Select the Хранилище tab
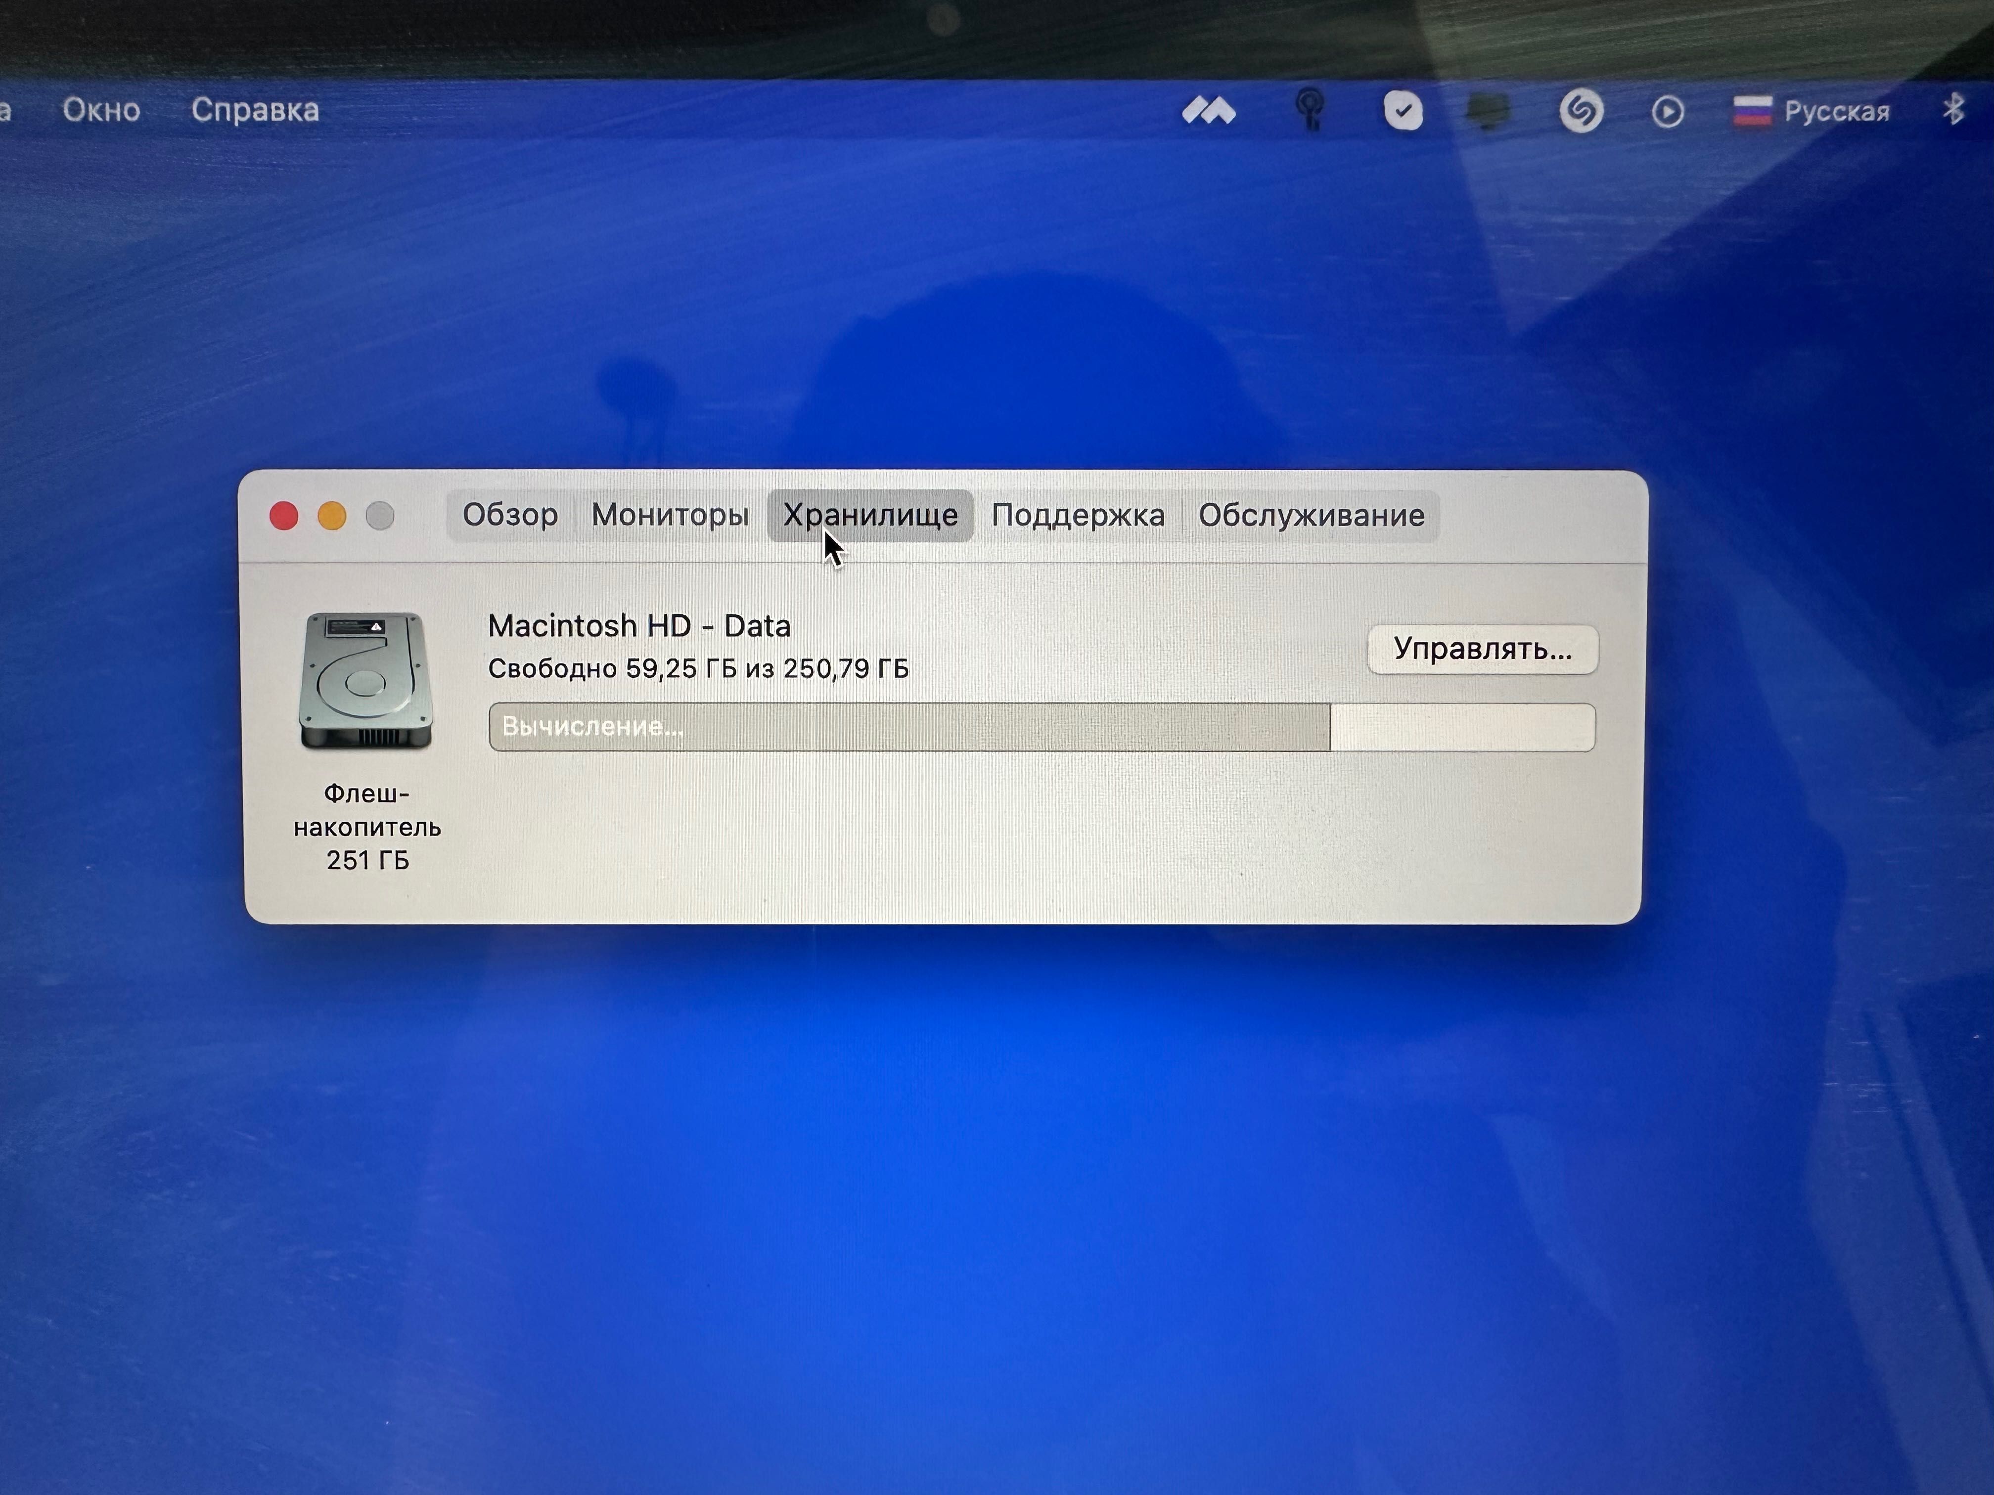Viewport: 1994px width, 1495px height. pyautogui.click(x=870, y=515)
